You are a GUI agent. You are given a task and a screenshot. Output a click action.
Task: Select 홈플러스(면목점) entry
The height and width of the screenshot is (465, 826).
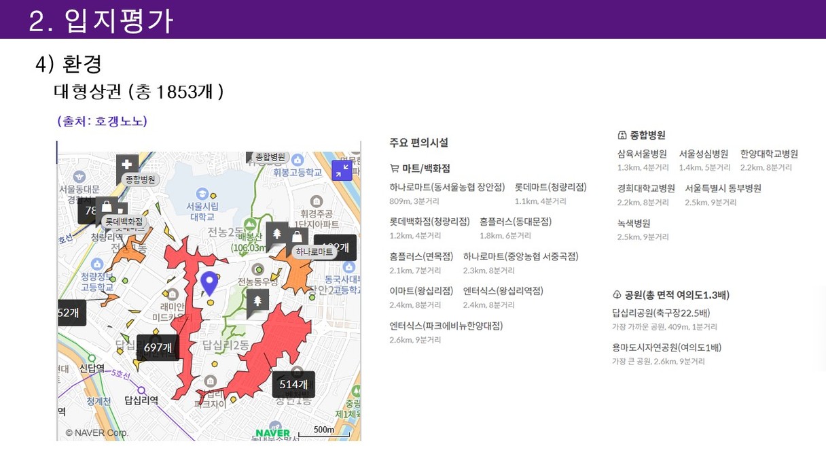(x=421, y=256)
